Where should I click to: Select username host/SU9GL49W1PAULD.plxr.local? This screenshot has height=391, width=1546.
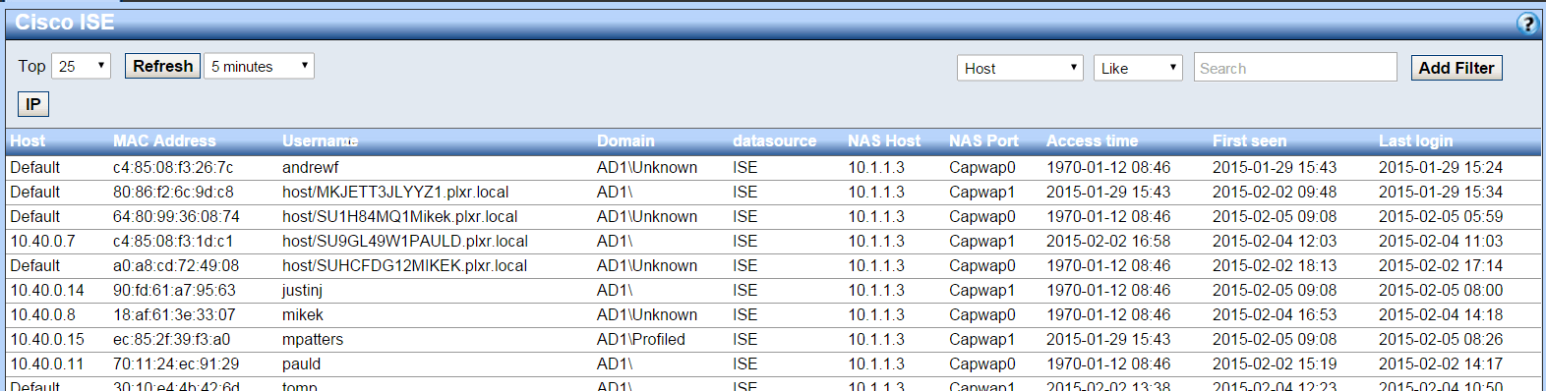[405, 241]
